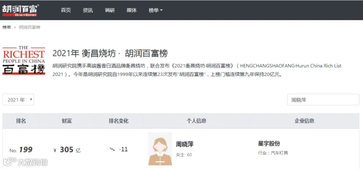Click the downward trend arrow icon
The width and height of the screenshot is (363, 169).
click(x=112, y=149)
